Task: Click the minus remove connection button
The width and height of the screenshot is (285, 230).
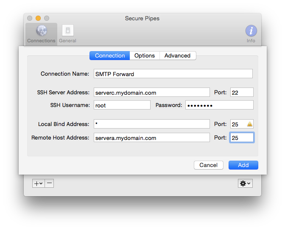Action: (49, 183)
